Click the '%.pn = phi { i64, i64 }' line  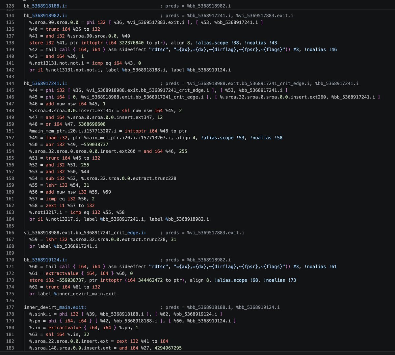pos(133,321)
